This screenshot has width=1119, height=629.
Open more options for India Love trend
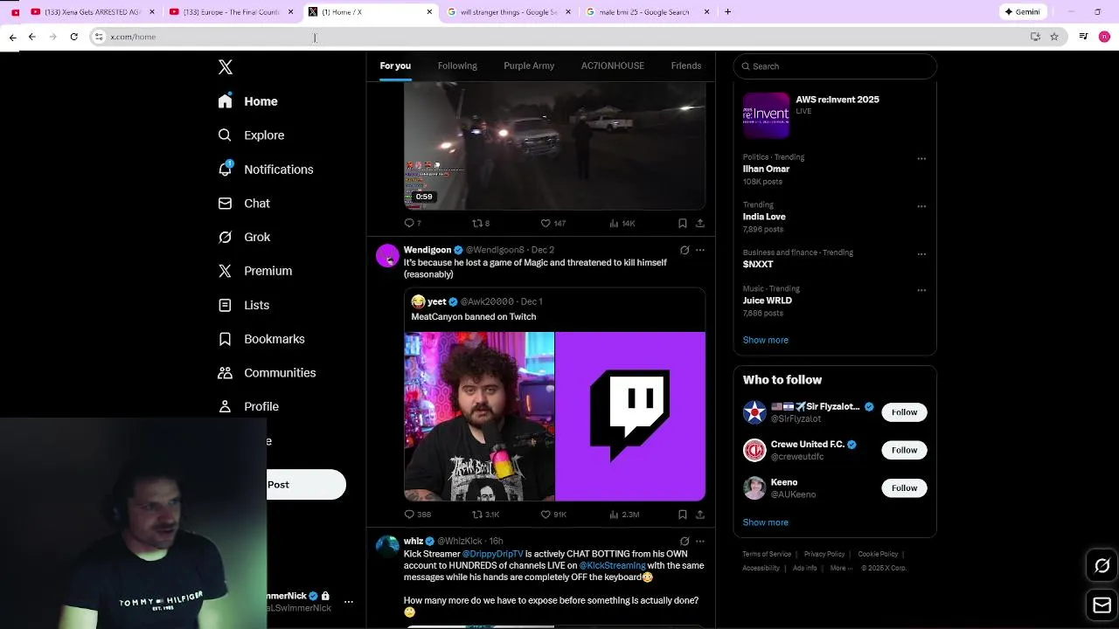[x=921, y=207]
